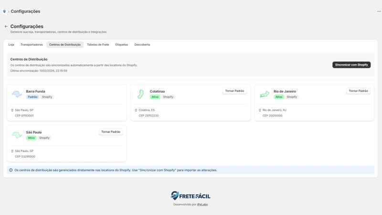Screen dimensions: 382x215
Task: Click the Ativo badge on Colatinaa
Action: click(155, 97)
